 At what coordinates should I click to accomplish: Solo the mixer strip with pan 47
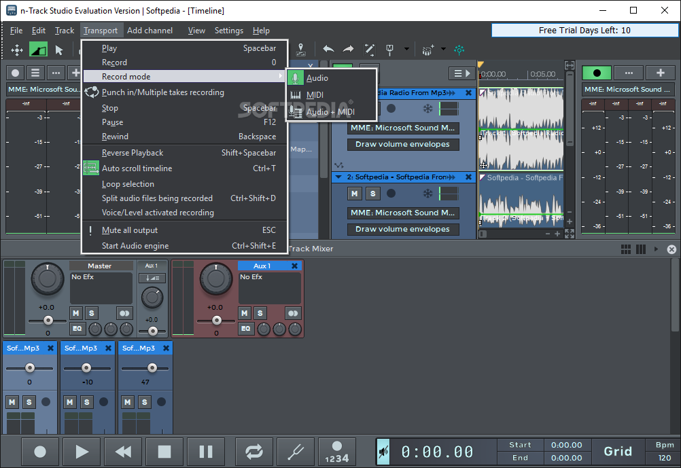(145, 402)
